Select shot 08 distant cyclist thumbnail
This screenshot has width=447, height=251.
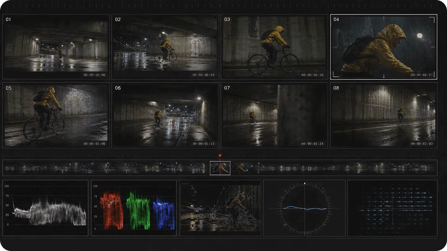click(x=383, y=115)
